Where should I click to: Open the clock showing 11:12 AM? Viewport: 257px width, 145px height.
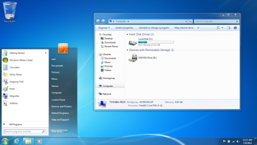click(x=247, y=141)
